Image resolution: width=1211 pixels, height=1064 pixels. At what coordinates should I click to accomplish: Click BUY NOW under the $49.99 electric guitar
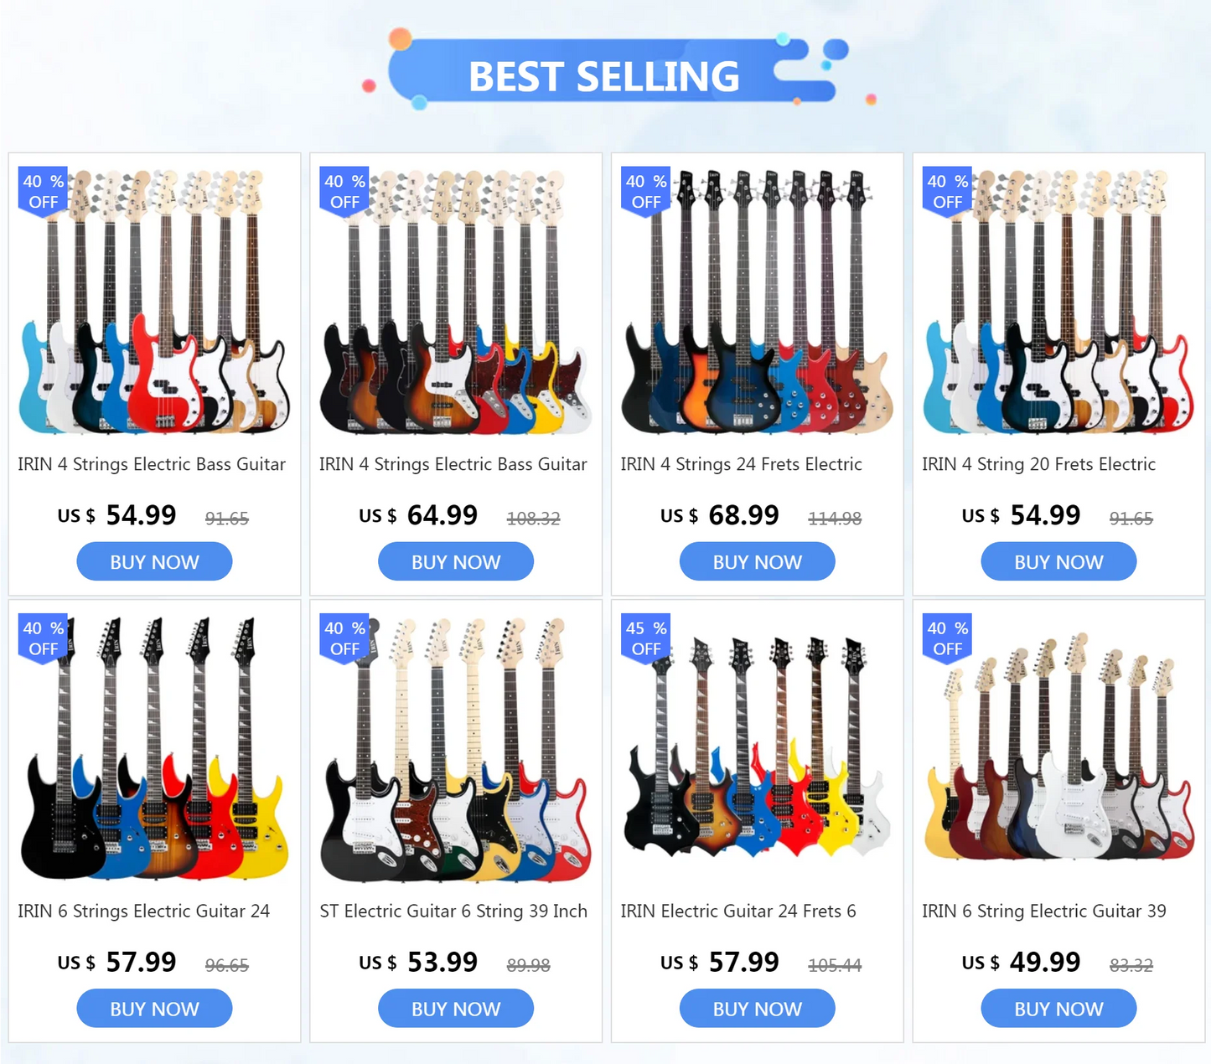point(1058,1008)
